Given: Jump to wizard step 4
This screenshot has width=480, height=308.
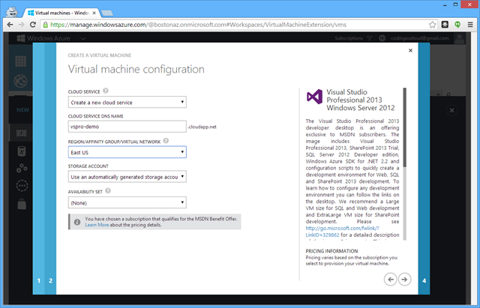Looking at the screenshot, I should tap(424, 281).
